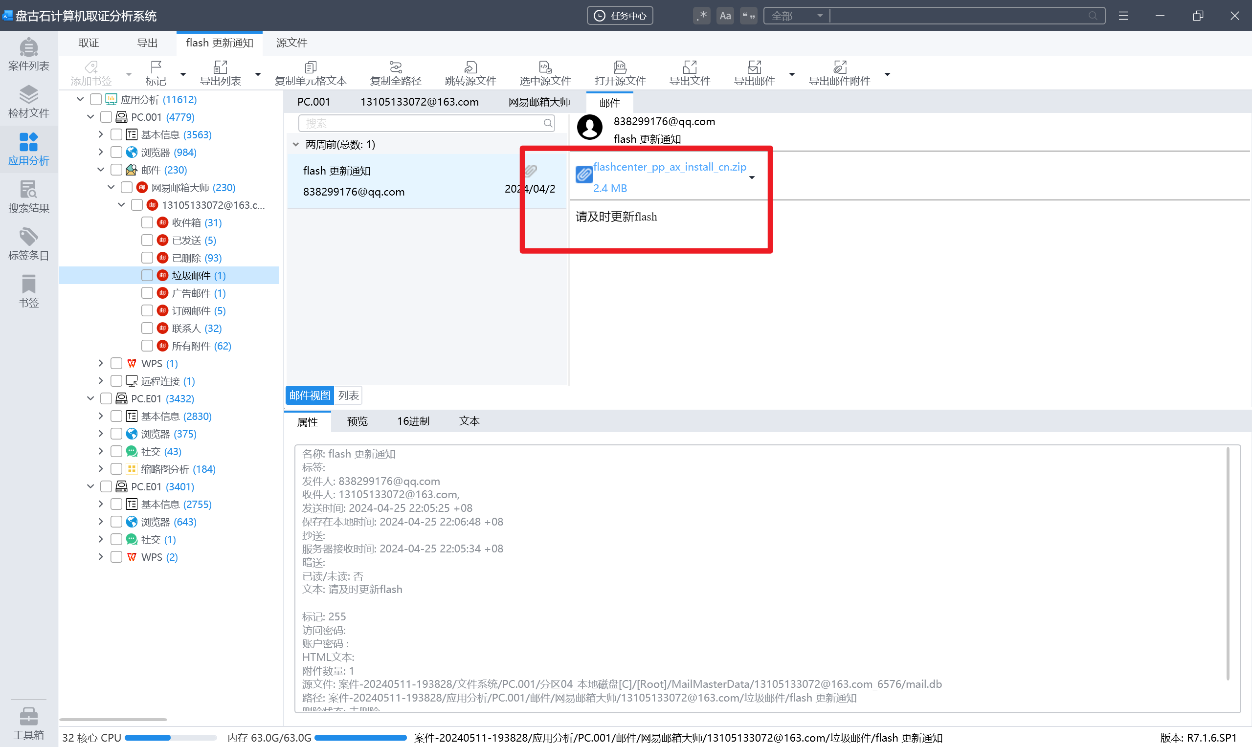Viewport: 1252px width, 747px height.
Task: Open the flashcenter_pp_ax_install_cn.zip attachment link
Action: [x=670, y=167]
